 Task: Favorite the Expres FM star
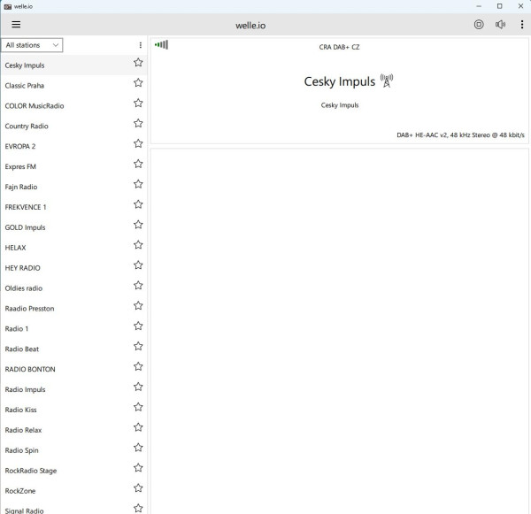point(138,164)
